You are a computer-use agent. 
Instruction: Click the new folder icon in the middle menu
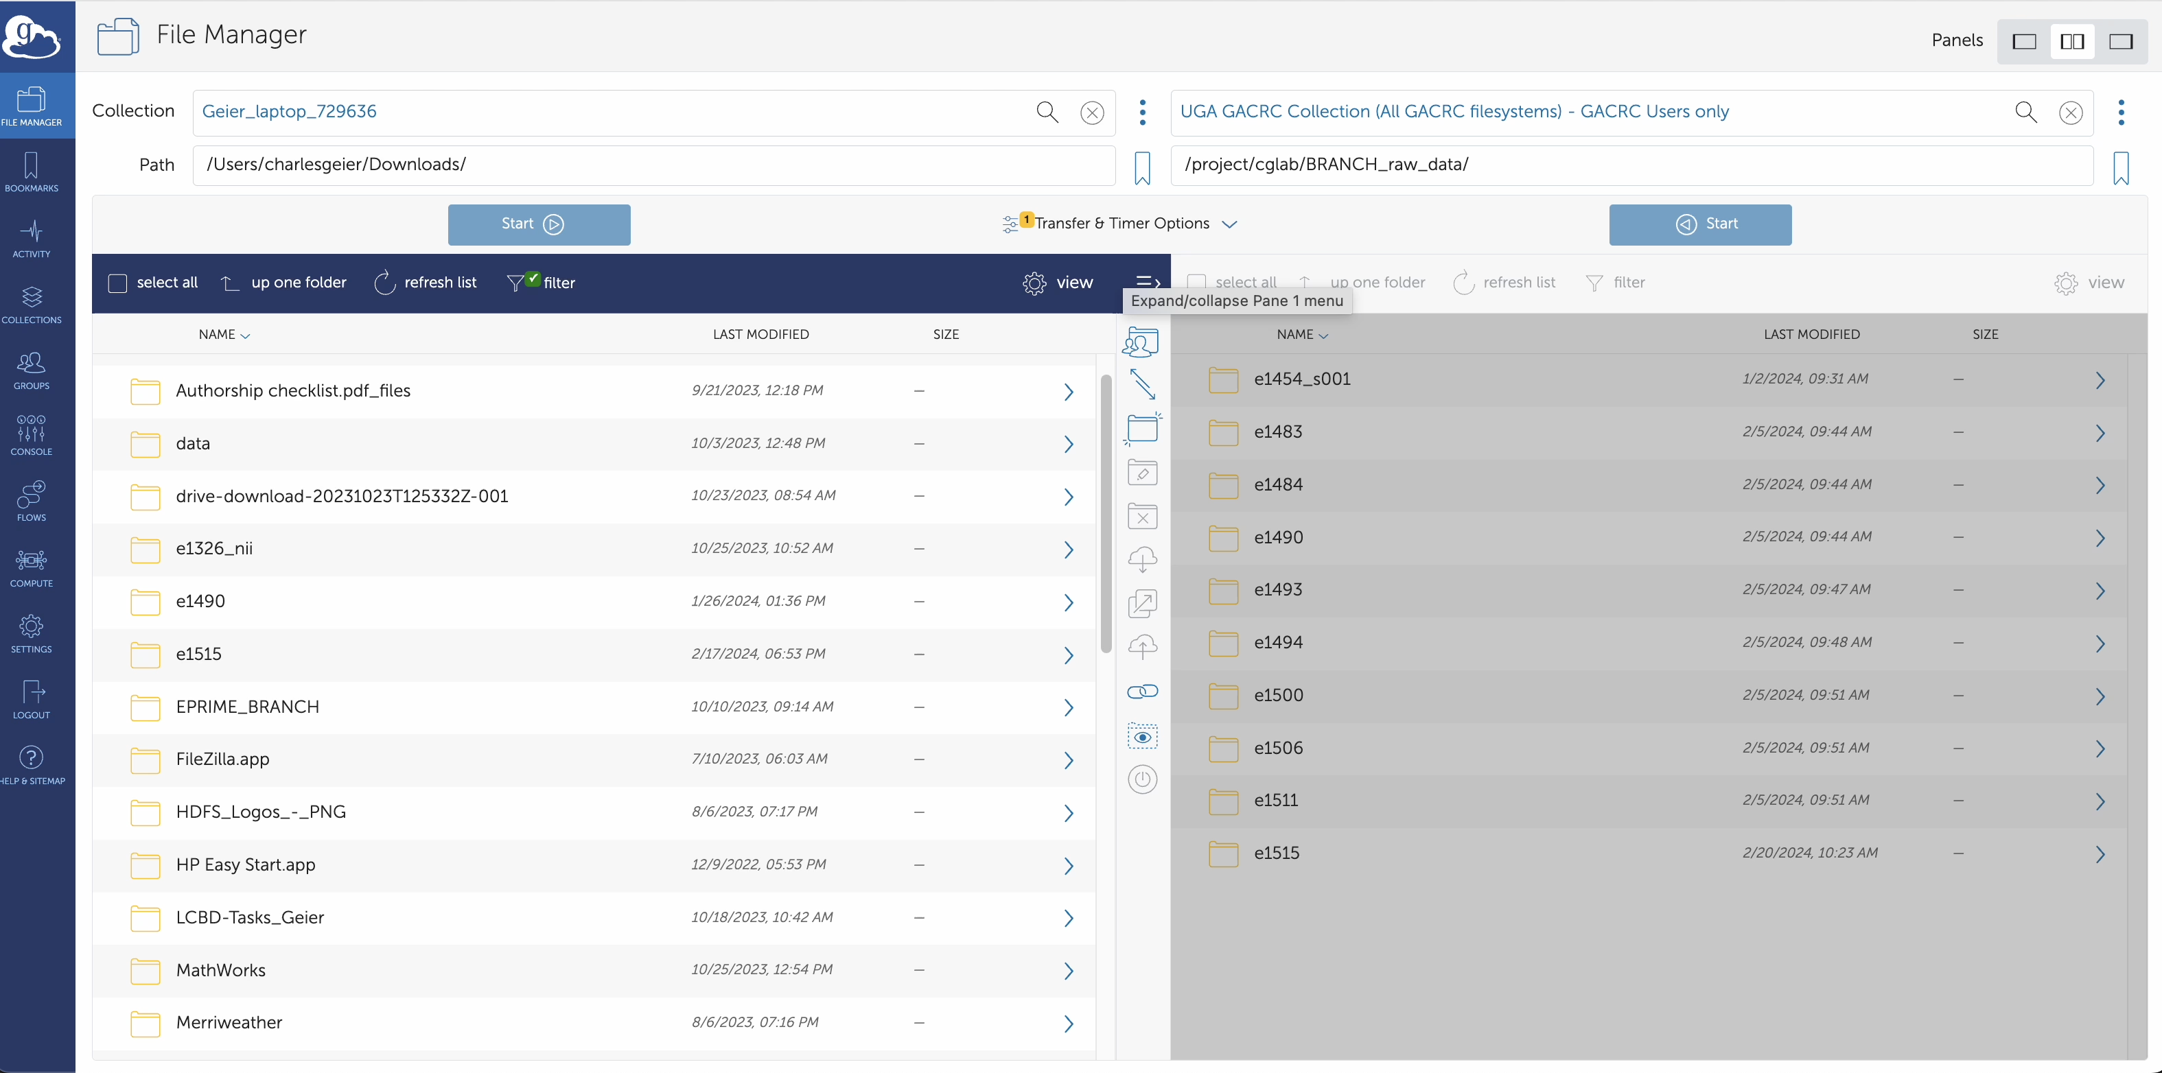[x=1142, y=428]
